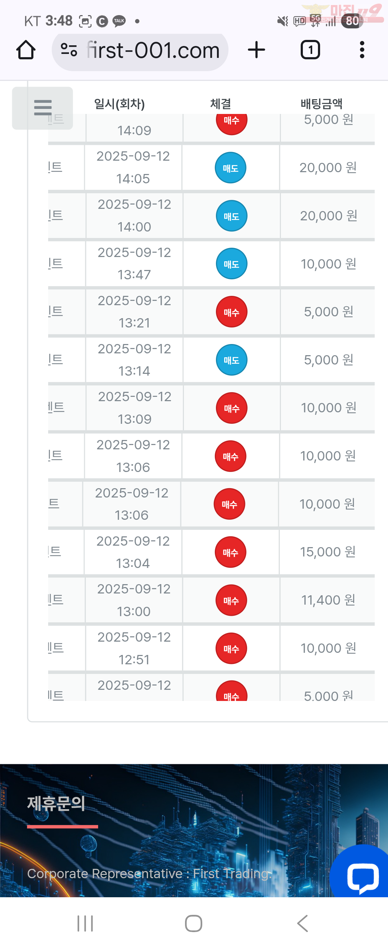Tap Android home navigation button
The width and height of the screenshot is (388, 949).
[x=194, y=923]
